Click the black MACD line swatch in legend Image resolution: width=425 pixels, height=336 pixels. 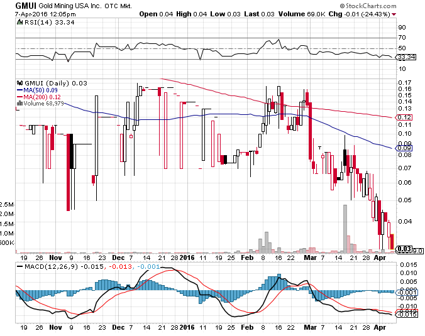click(19, 266)
